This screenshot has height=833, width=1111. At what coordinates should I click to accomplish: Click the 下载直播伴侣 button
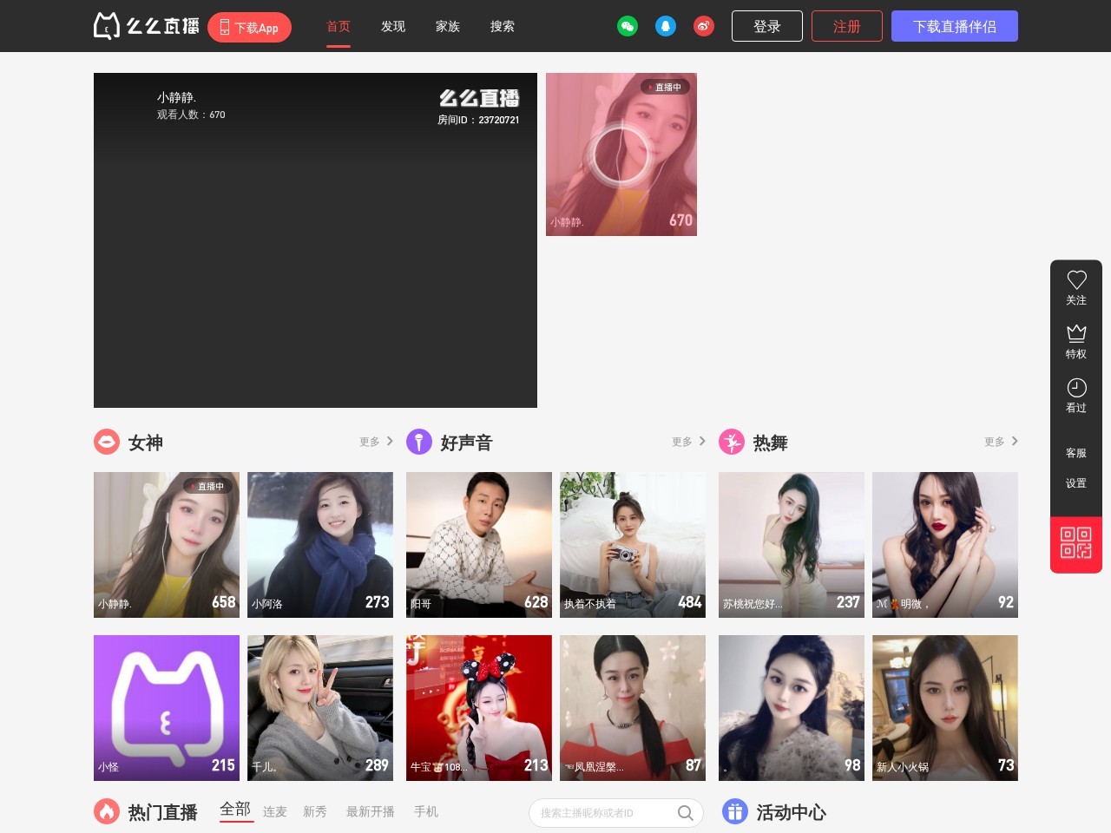tap(955, 26)
